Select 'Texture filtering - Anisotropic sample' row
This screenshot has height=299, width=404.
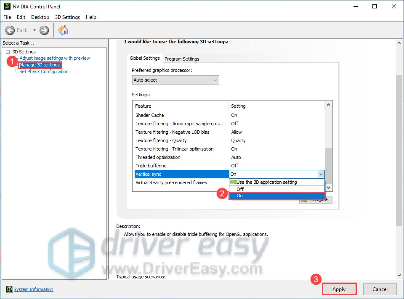tap(229, 124)
